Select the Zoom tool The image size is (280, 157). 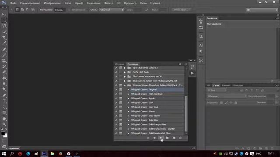[x=4, y=124]
